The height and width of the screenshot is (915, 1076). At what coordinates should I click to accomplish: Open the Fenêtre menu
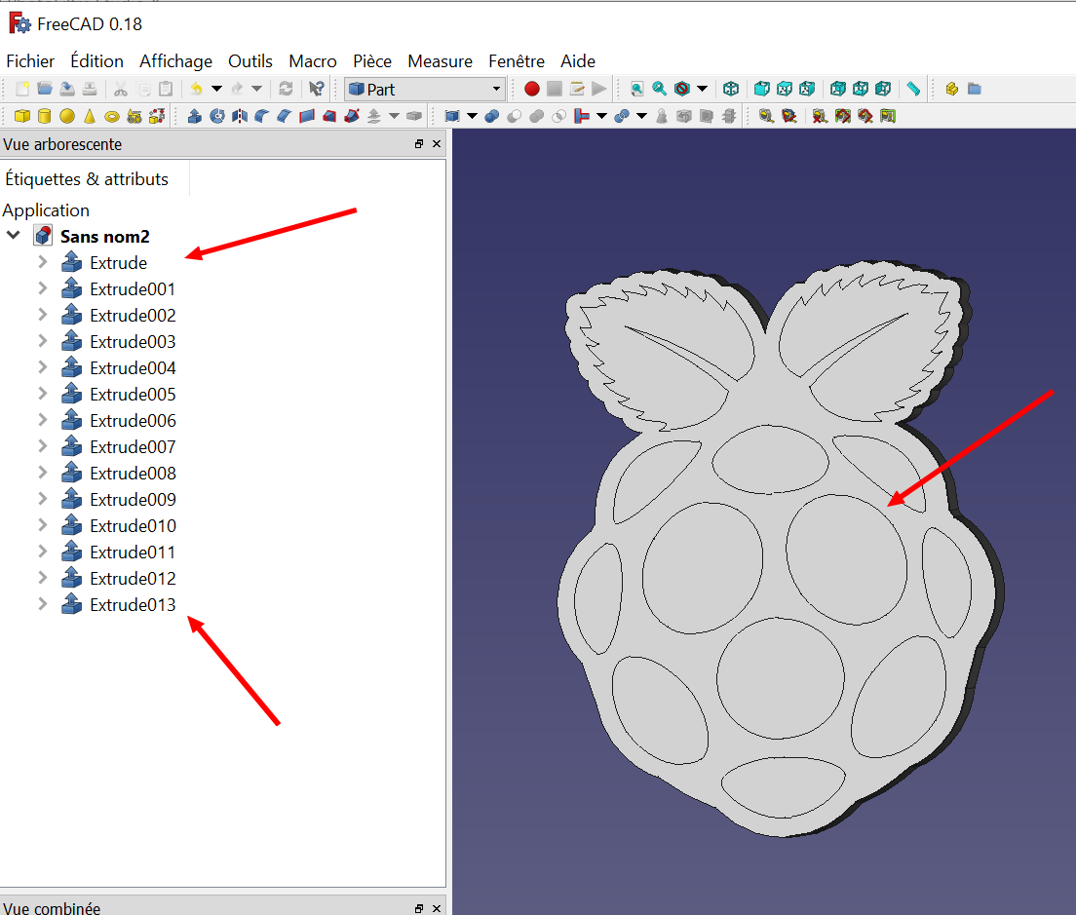point(517,61)
